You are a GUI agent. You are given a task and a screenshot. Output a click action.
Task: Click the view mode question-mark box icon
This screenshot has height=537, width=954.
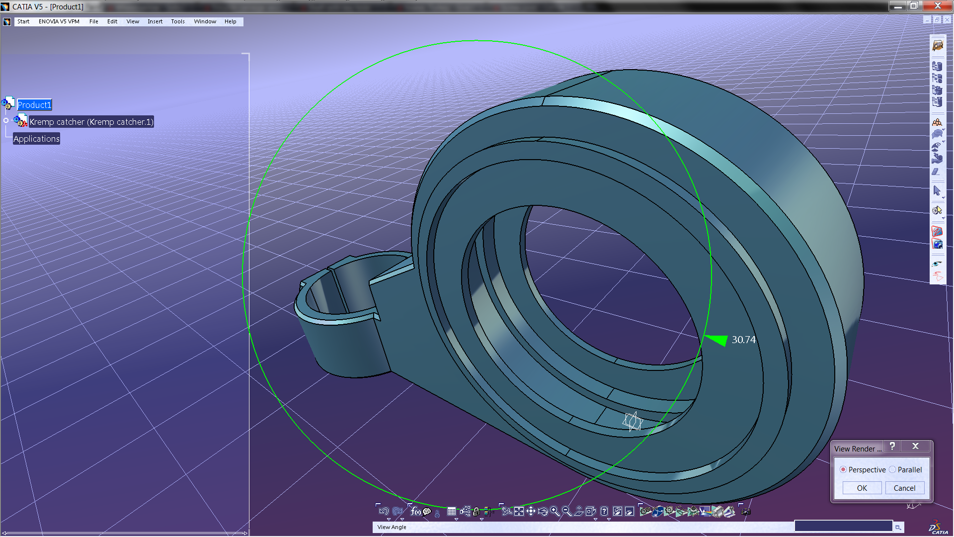(x=604, y=511)
